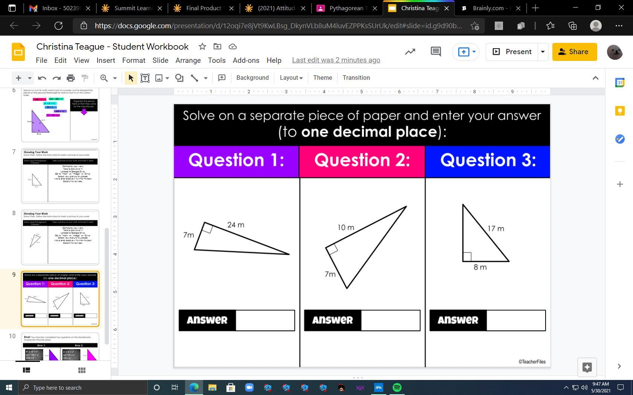Redo the last action

[x=57, y=78]
